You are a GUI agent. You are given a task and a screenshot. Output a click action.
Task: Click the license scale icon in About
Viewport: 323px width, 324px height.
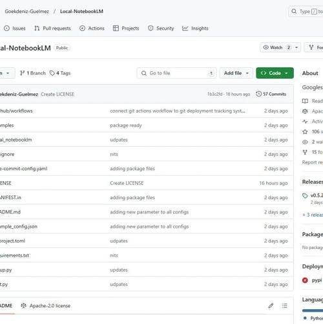(305, 111)
